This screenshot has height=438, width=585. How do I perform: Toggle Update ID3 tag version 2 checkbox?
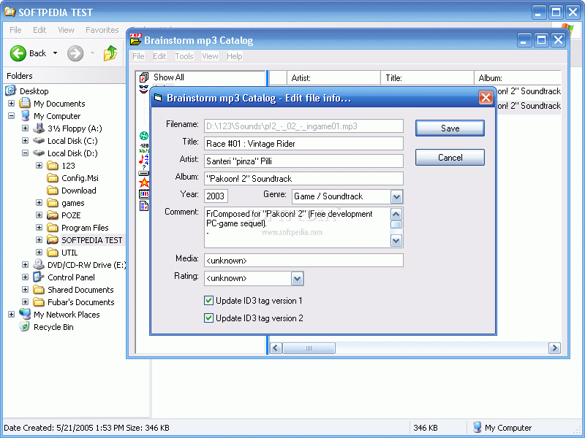tap(209, 318)
